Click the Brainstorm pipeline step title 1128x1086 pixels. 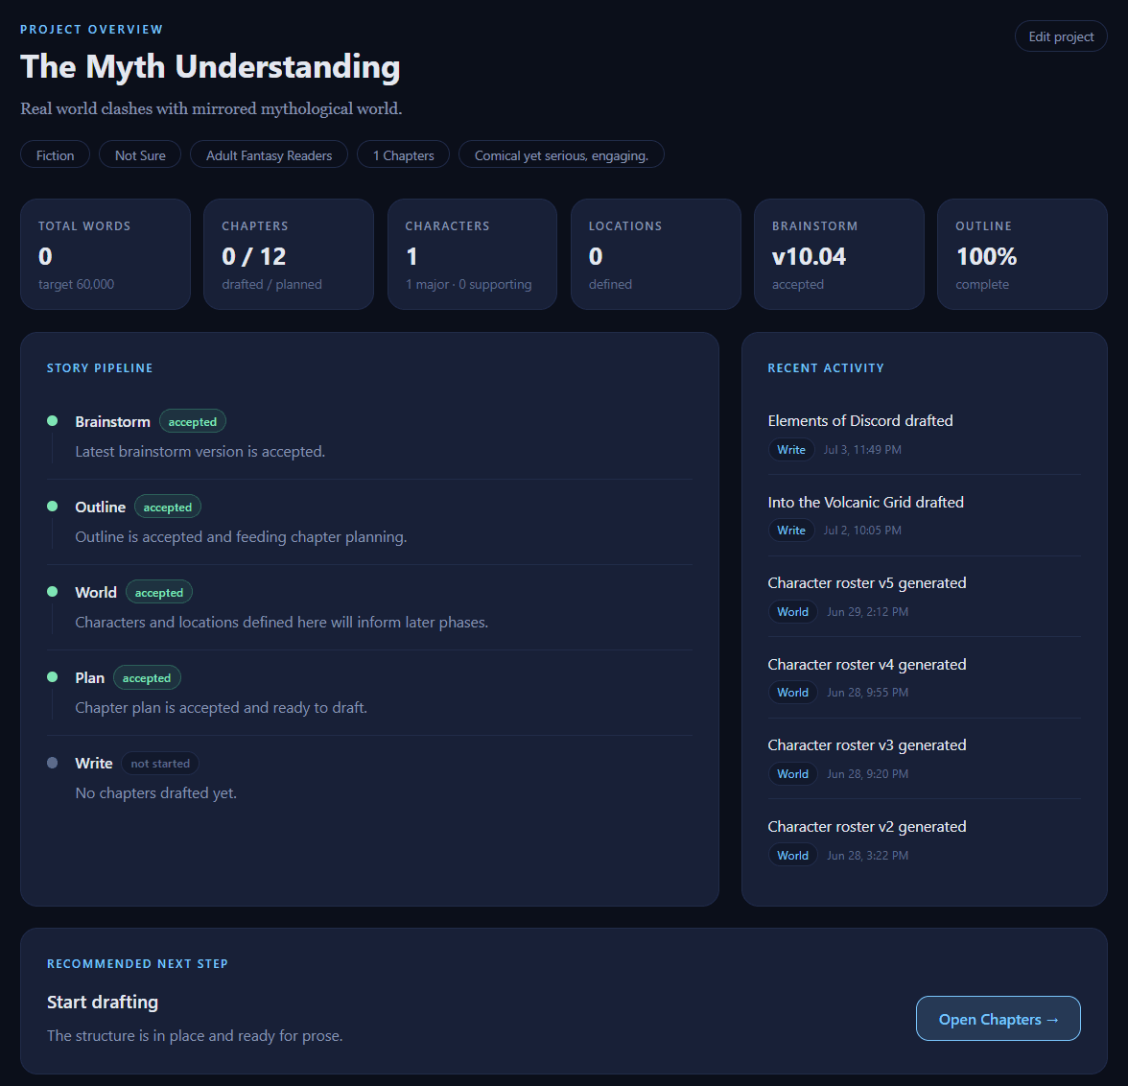coord(113,422)
